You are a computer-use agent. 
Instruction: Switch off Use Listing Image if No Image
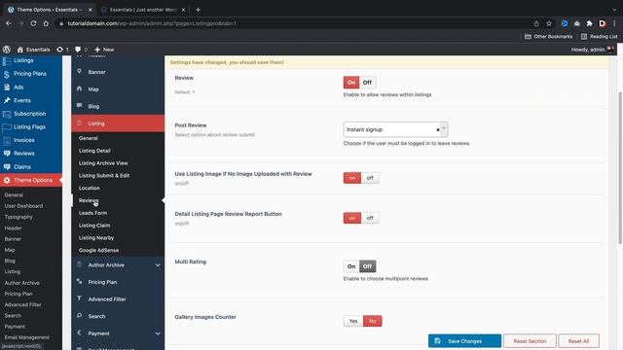click(370, 178)
